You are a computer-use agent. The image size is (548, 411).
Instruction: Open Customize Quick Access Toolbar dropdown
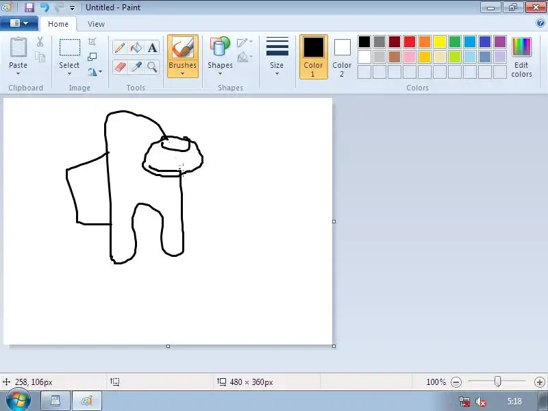coord(72,8)
